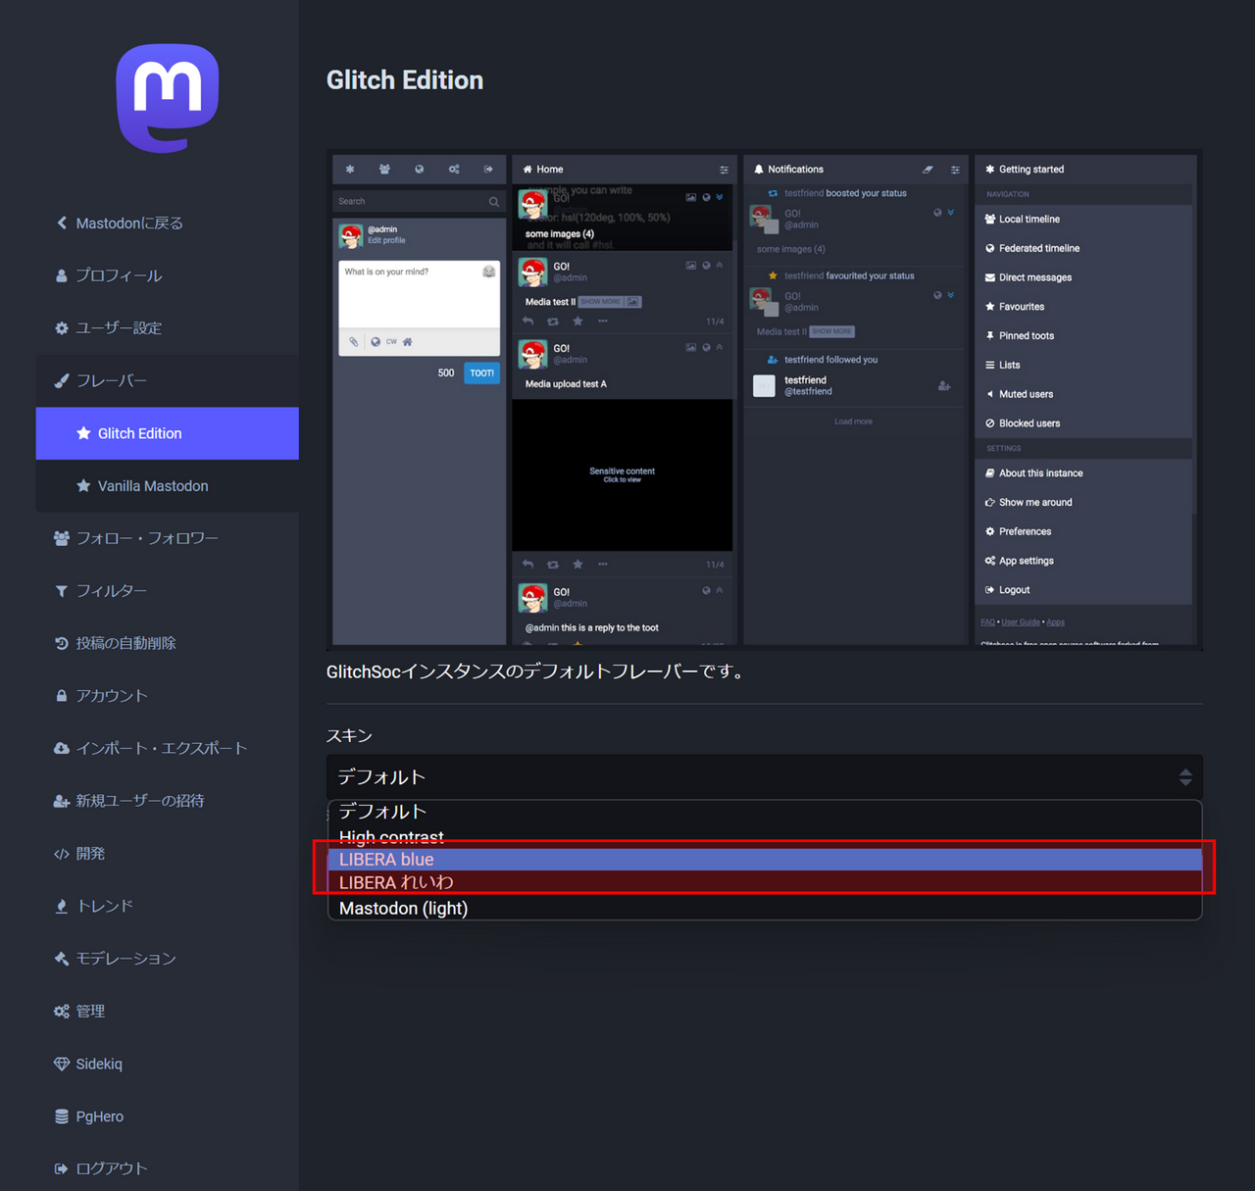This screenshot has width=1255, height=1191.
Task: Click the diamond icon for Sidekiq
Action: pyautogui.click(x=62, y=1064)
